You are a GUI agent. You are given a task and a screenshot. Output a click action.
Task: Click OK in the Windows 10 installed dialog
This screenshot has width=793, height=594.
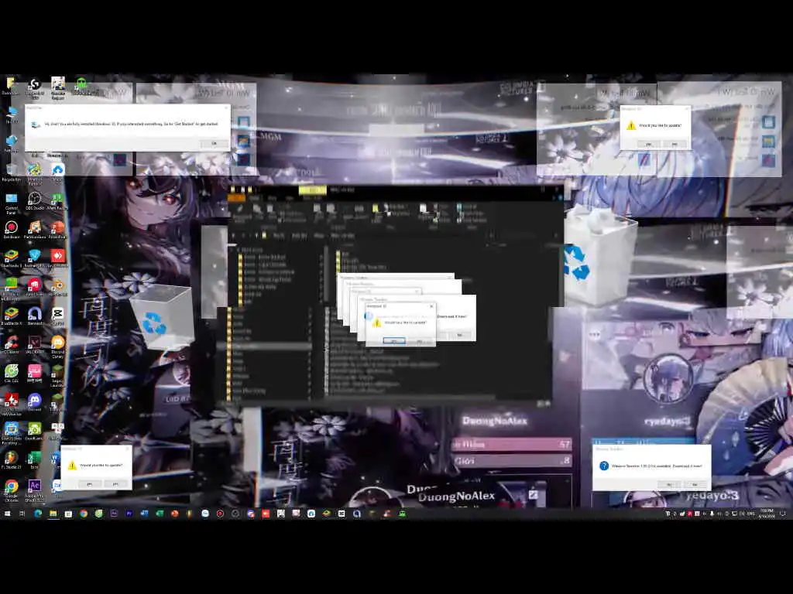(x=214, y=143)
